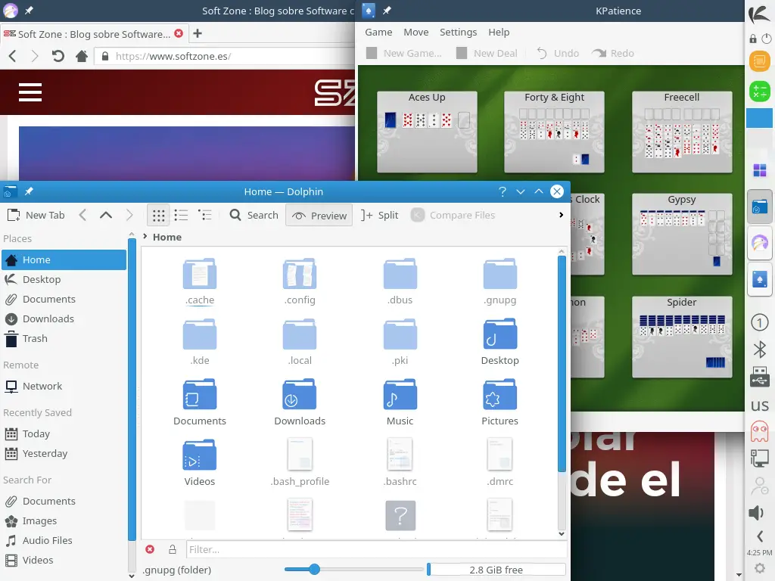Open the volume tray icon
The width and height of the screenshot is (775, 581).
pos(756,513)
